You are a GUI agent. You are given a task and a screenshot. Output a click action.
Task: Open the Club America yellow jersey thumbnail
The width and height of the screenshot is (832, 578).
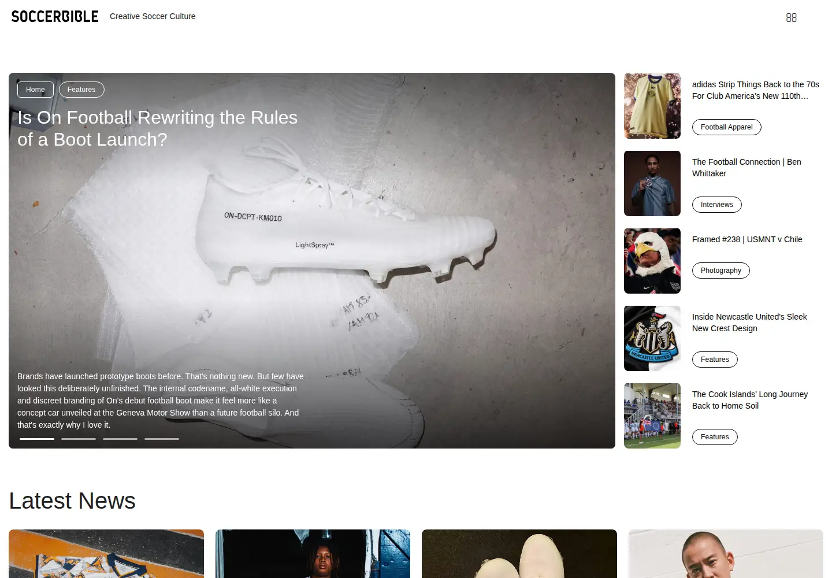[x=652, y=106]
